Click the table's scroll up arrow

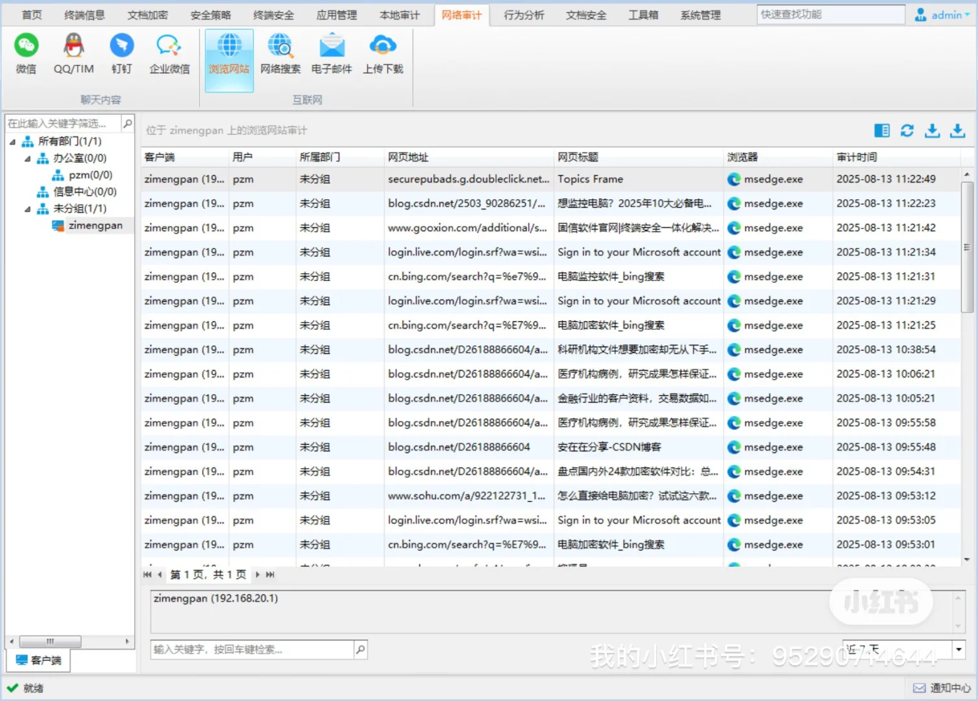(x=967, y=175)
